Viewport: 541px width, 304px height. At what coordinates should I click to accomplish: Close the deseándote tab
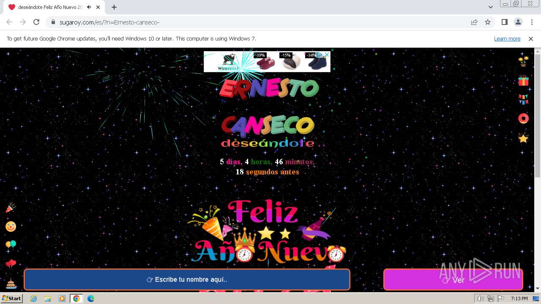[98, 7]
